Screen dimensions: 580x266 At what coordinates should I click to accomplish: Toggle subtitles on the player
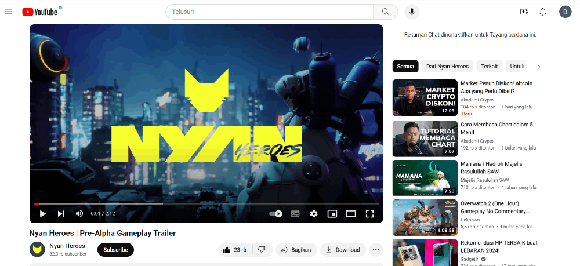click(x=295, y=214)
